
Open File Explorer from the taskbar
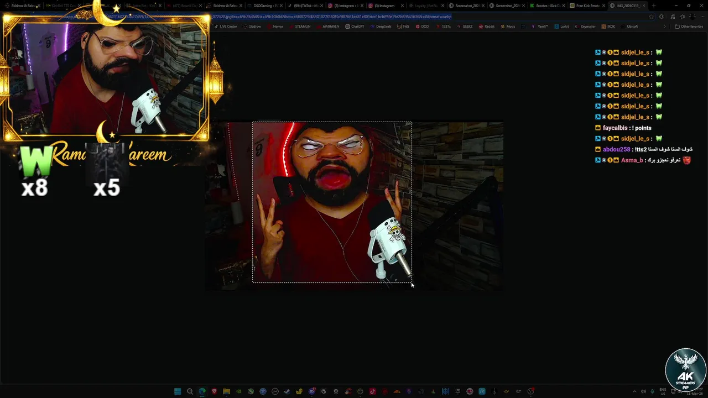click(x=226, y=391)
